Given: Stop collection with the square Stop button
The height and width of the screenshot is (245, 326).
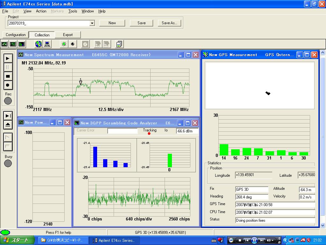Looking at the screenshot, I should pyautogui.click(x=8, y=76).
